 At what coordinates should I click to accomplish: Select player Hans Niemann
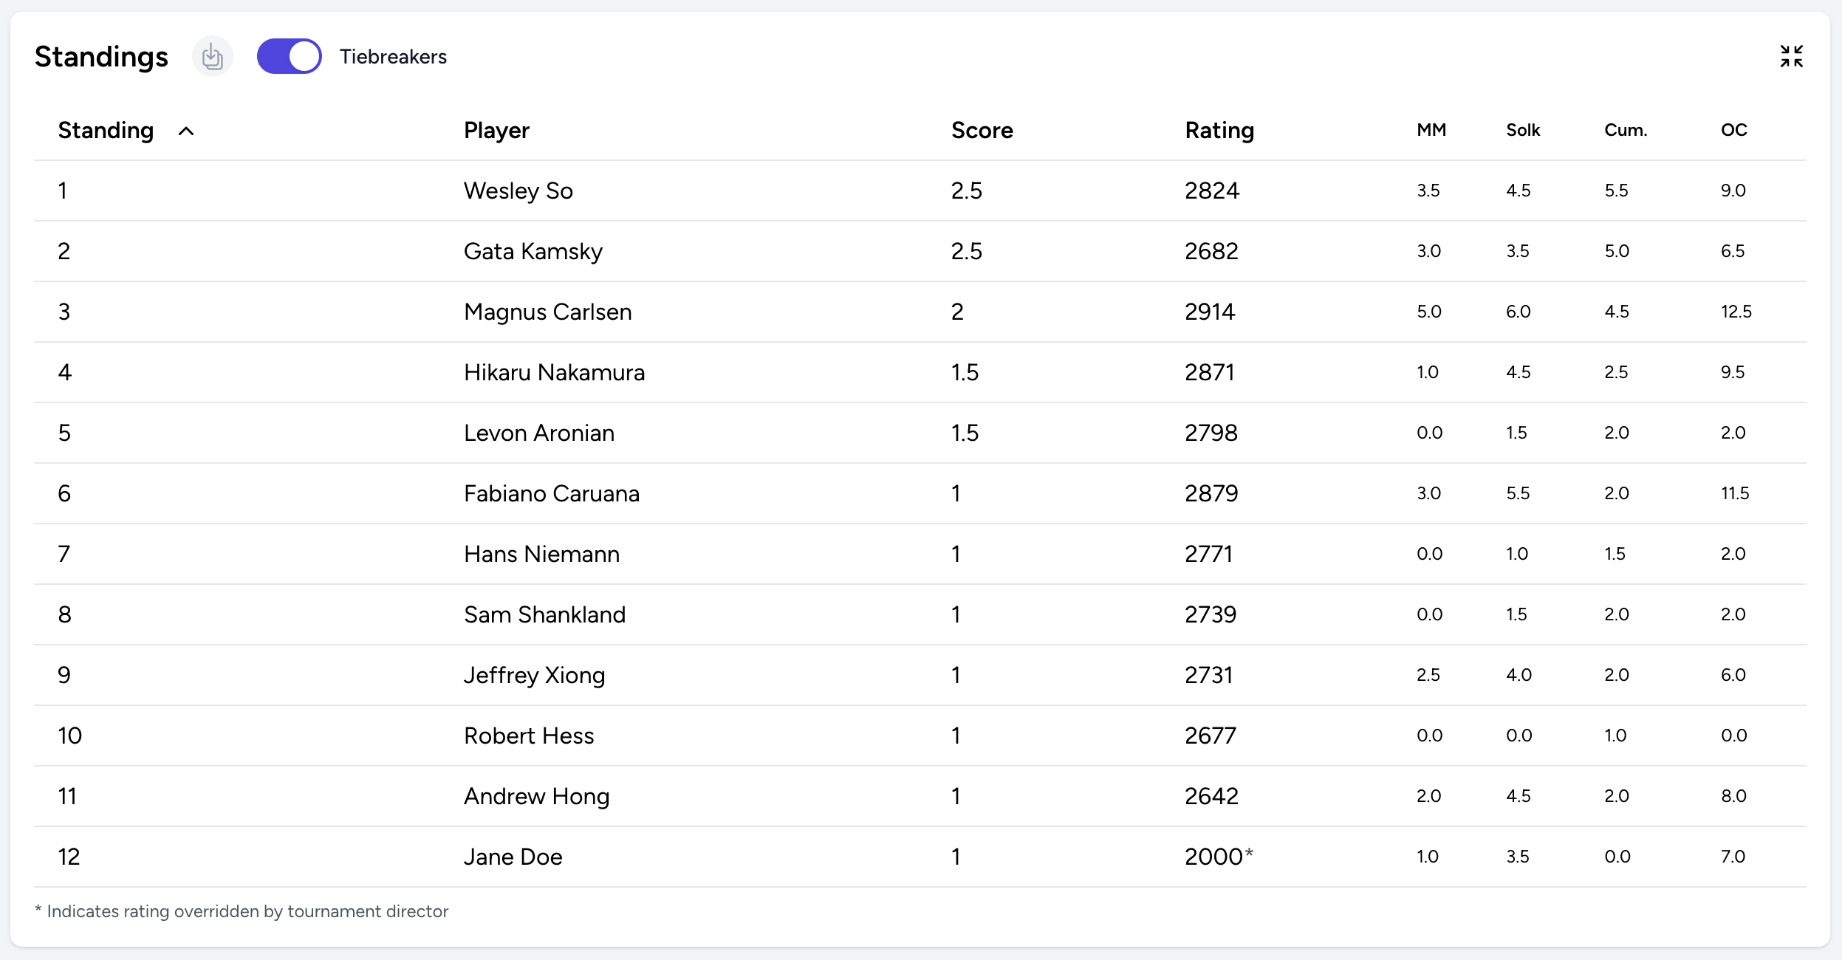[x=541, y=555]
